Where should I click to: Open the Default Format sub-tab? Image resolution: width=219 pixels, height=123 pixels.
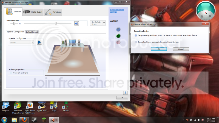tap(32, 32)
